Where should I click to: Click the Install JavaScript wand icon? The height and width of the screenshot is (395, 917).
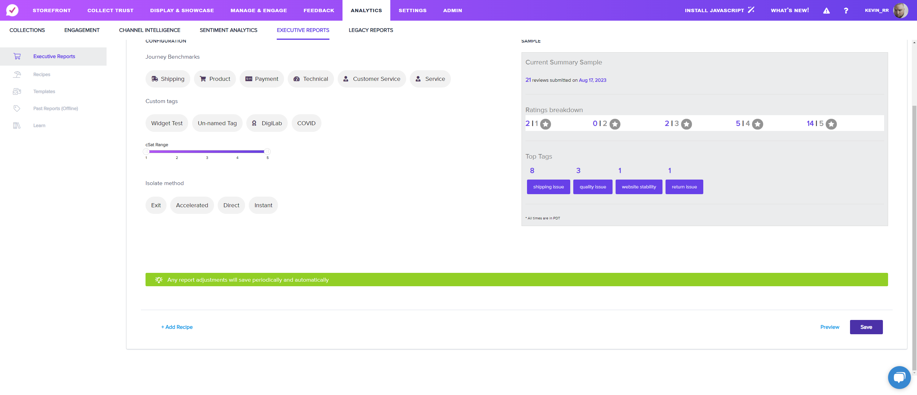751,10
